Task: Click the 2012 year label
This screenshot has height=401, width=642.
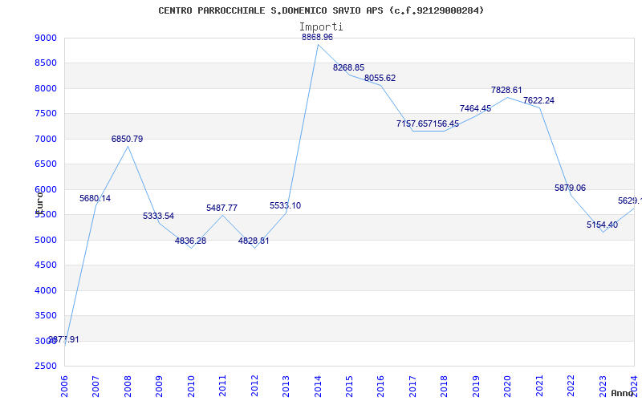Action: (254, 387)
